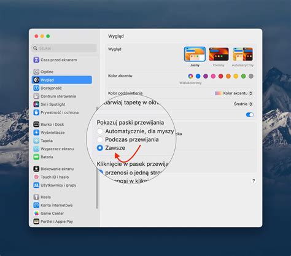Open Bateria battery icon
The width and height of the screenshot is (291, 256).
(36, 157)
